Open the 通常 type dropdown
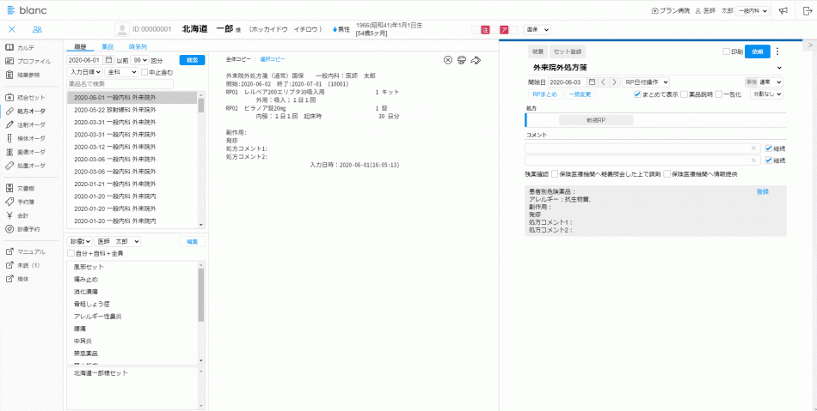This screenshot has width=817, height=411. tap(764, 82)
